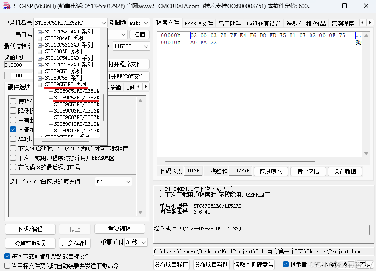The width and height of the screenshot is (376, 271).
Task: Click 检测MCU选项 button
Action: [30, 243]
